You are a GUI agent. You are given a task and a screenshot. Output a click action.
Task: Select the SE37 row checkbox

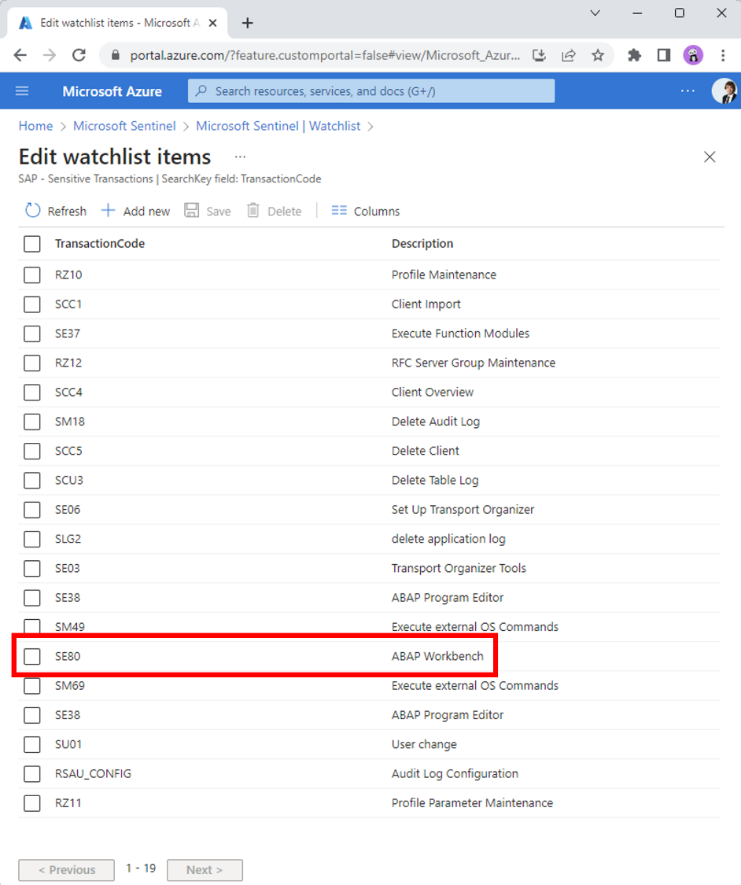(32, 334)
